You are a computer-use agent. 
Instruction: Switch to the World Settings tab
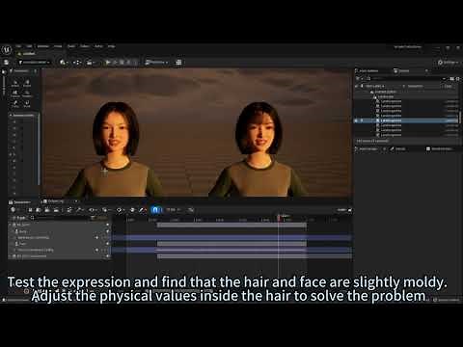point(439,148)
